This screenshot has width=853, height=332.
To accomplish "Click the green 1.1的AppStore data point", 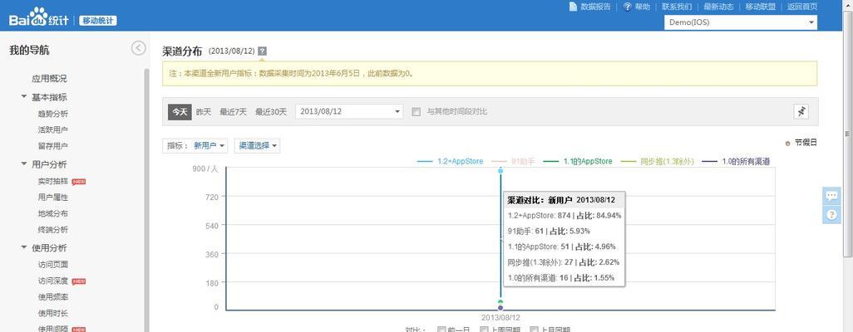I will tap(500, 301).
